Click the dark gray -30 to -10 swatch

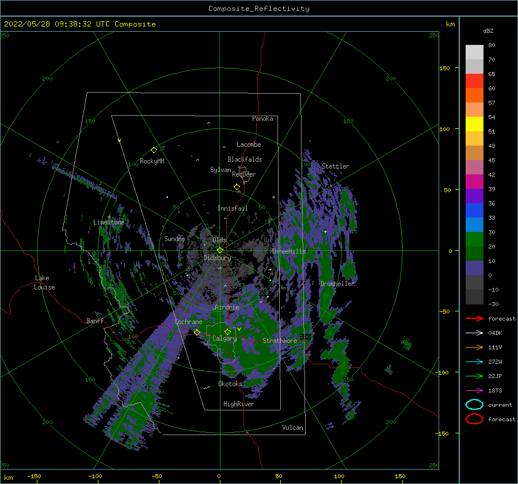tap(474, 297)
